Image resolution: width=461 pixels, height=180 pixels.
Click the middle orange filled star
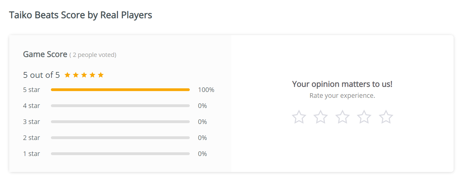coord(84,75)
